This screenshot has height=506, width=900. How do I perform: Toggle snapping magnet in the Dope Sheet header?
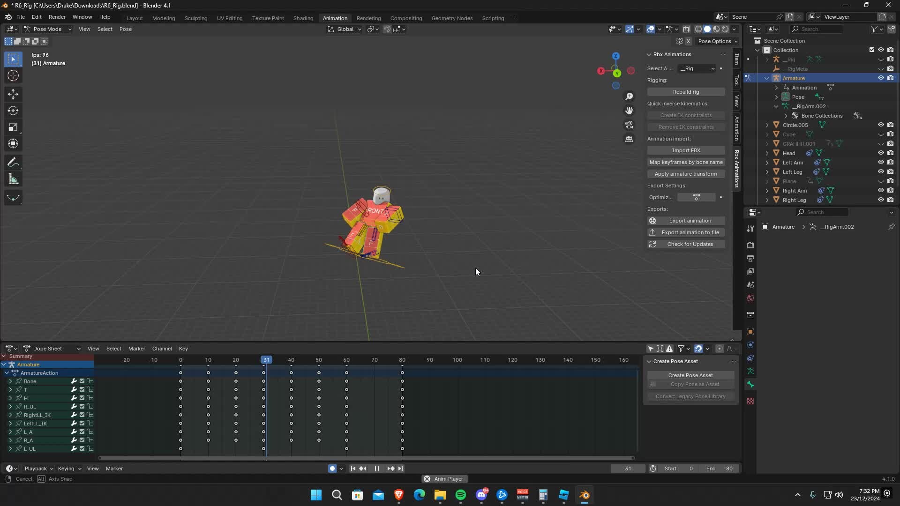point(698,349)
